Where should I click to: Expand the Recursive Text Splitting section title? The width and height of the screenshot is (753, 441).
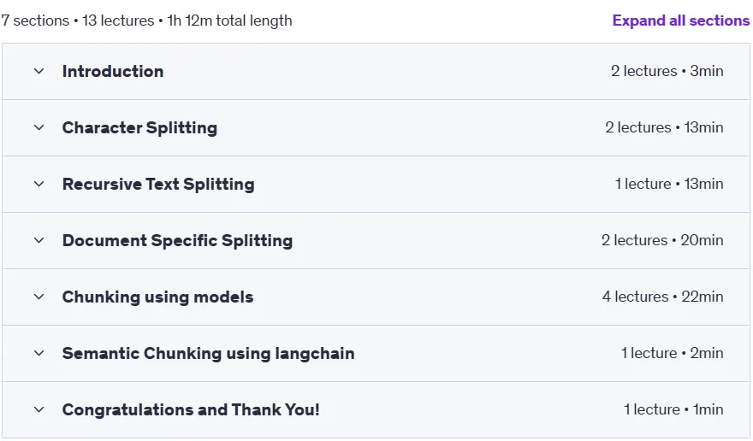[x=158, y=185]
